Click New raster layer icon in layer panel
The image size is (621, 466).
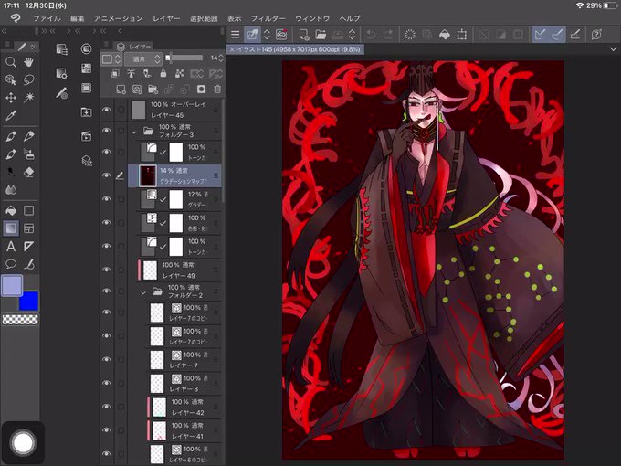click(x=121, y=90)
